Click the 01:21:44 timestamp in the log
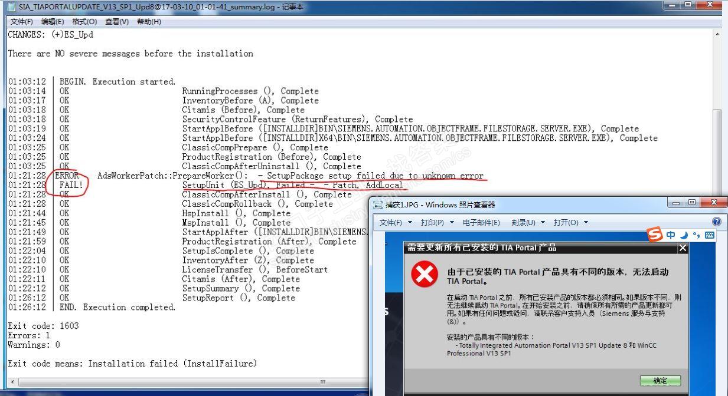Image resolution: width=728 pixels, height=396 pixels. 27,213
